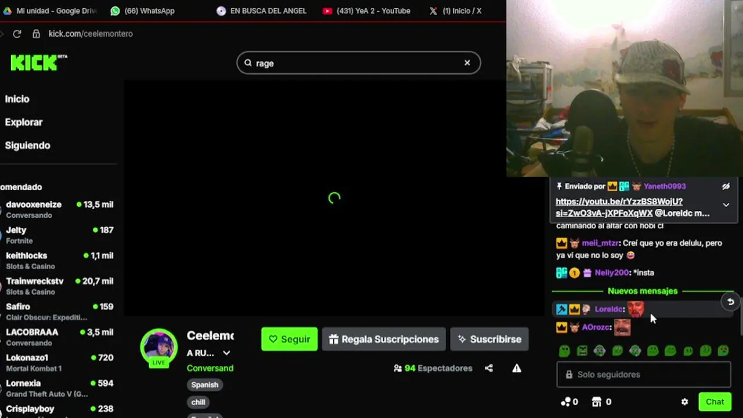The width and height of the screenshot is (743, 418).
Task: Open Safiro channel in sidebar
Action: point(58,311)
